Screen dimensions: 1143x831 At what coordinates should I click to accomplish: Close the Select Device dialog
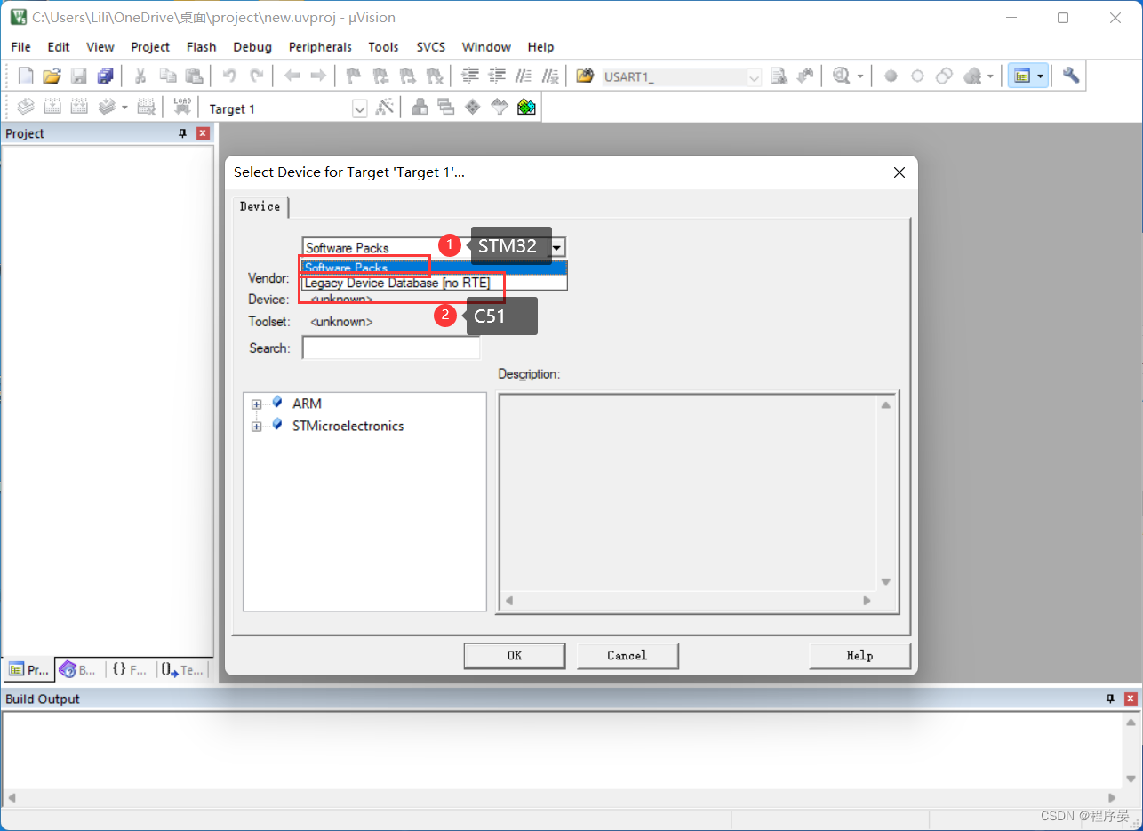(x=899, y=172)
